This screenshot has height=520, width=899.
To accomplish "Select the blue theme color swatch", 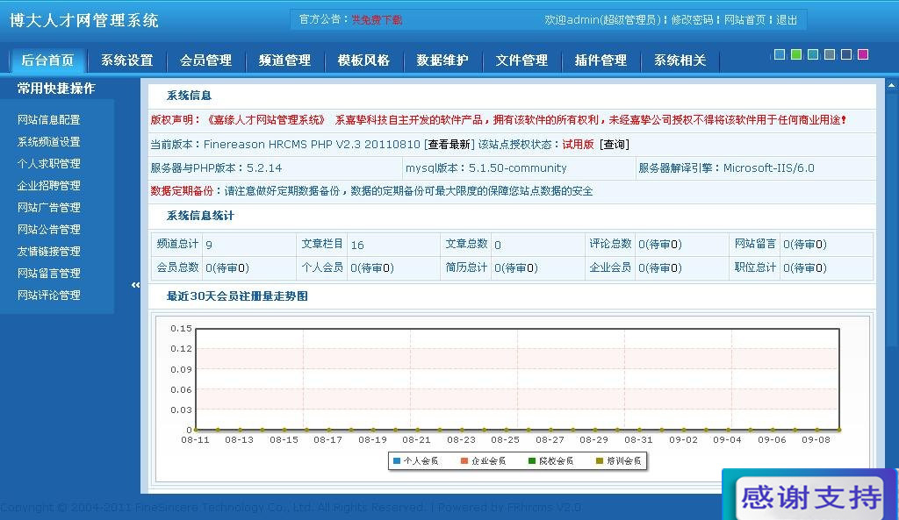I will pos(780,54).
